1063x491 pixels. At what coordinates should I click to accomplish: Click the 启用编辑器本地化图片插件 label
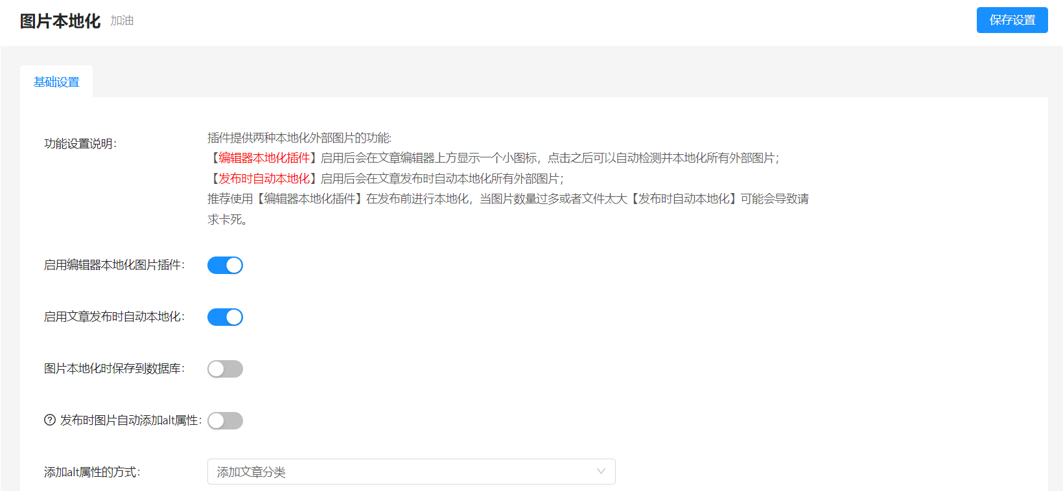(114, 265)
